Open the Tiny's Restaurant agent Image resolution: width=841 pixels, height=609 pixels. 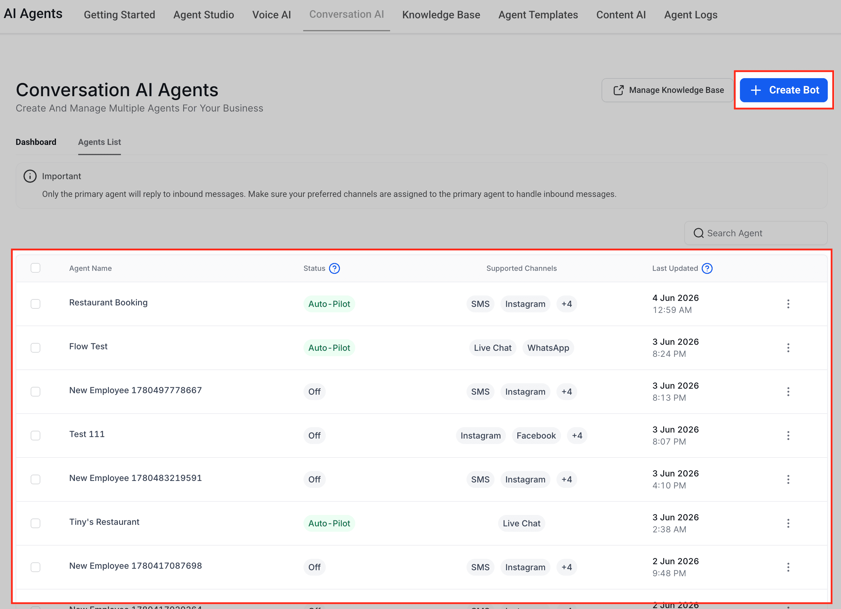point(104,522)
